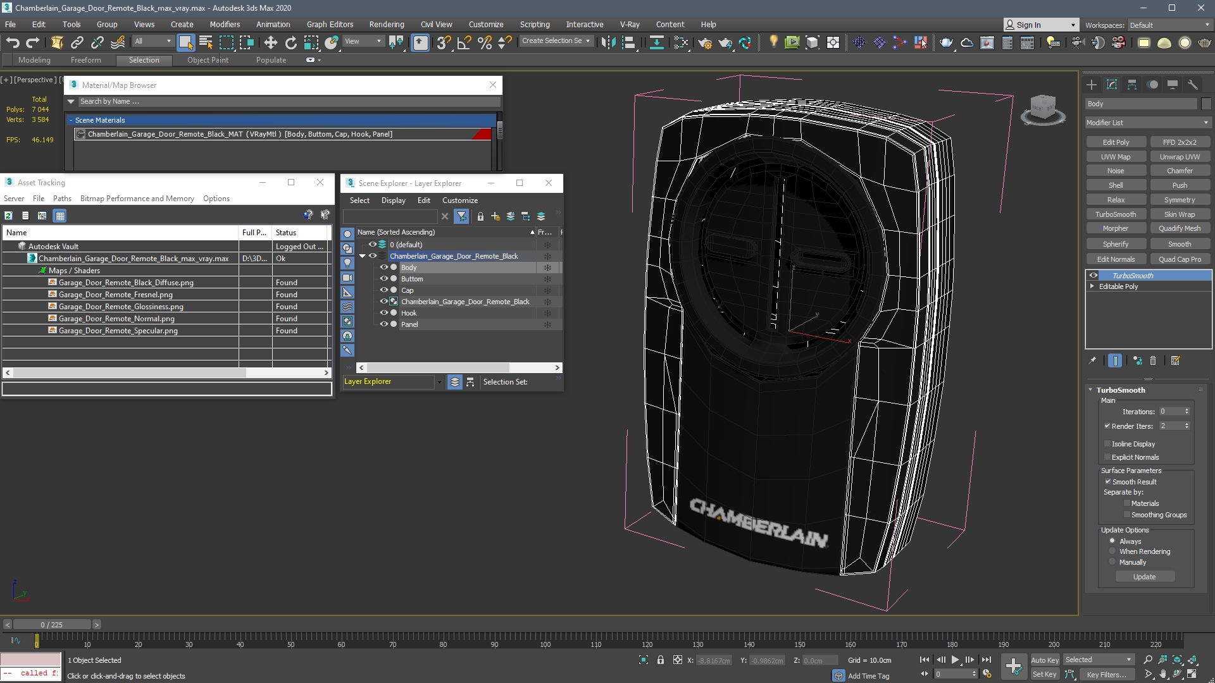The width and height of the screenshot is (1215, 683).
Task: Click Remove Modifier trash icon
Action: (x=1153, y=360)
